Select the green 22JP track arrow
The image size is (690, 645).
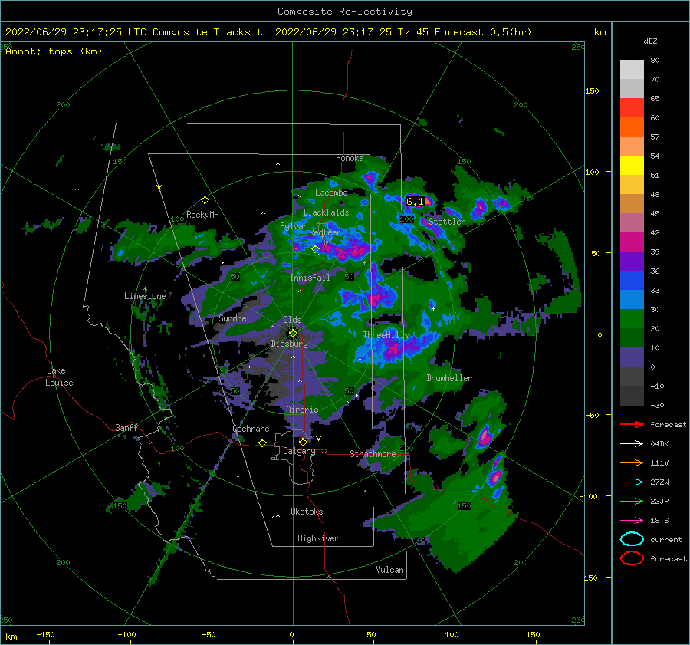click(632, 501)
